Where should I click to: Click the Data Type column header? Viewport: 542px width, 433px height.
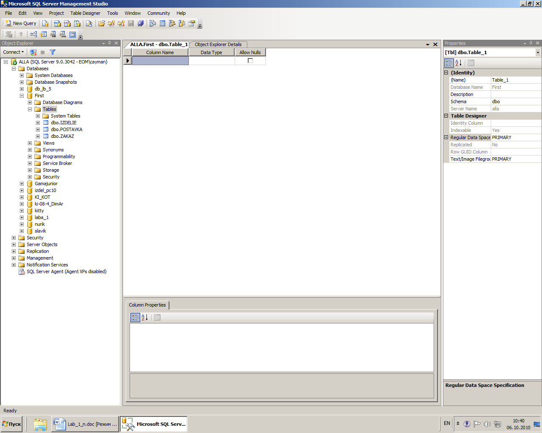[x=211, y=52]
